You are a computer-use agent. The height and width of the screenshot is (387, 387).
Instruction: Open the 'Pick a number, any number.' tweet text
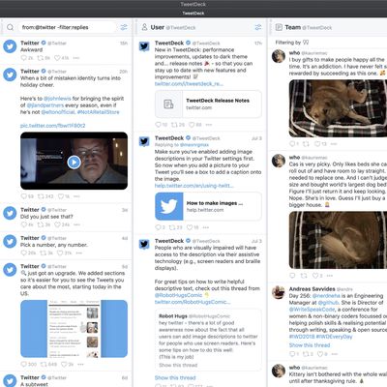click(x=54, y=245)
